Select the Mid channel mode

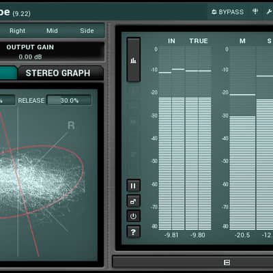click(x=52, y=31)
